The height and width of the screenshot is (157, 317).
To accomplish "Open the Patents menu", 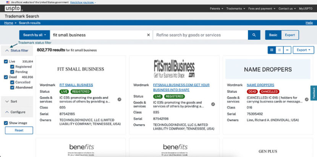I will (216, 8).
